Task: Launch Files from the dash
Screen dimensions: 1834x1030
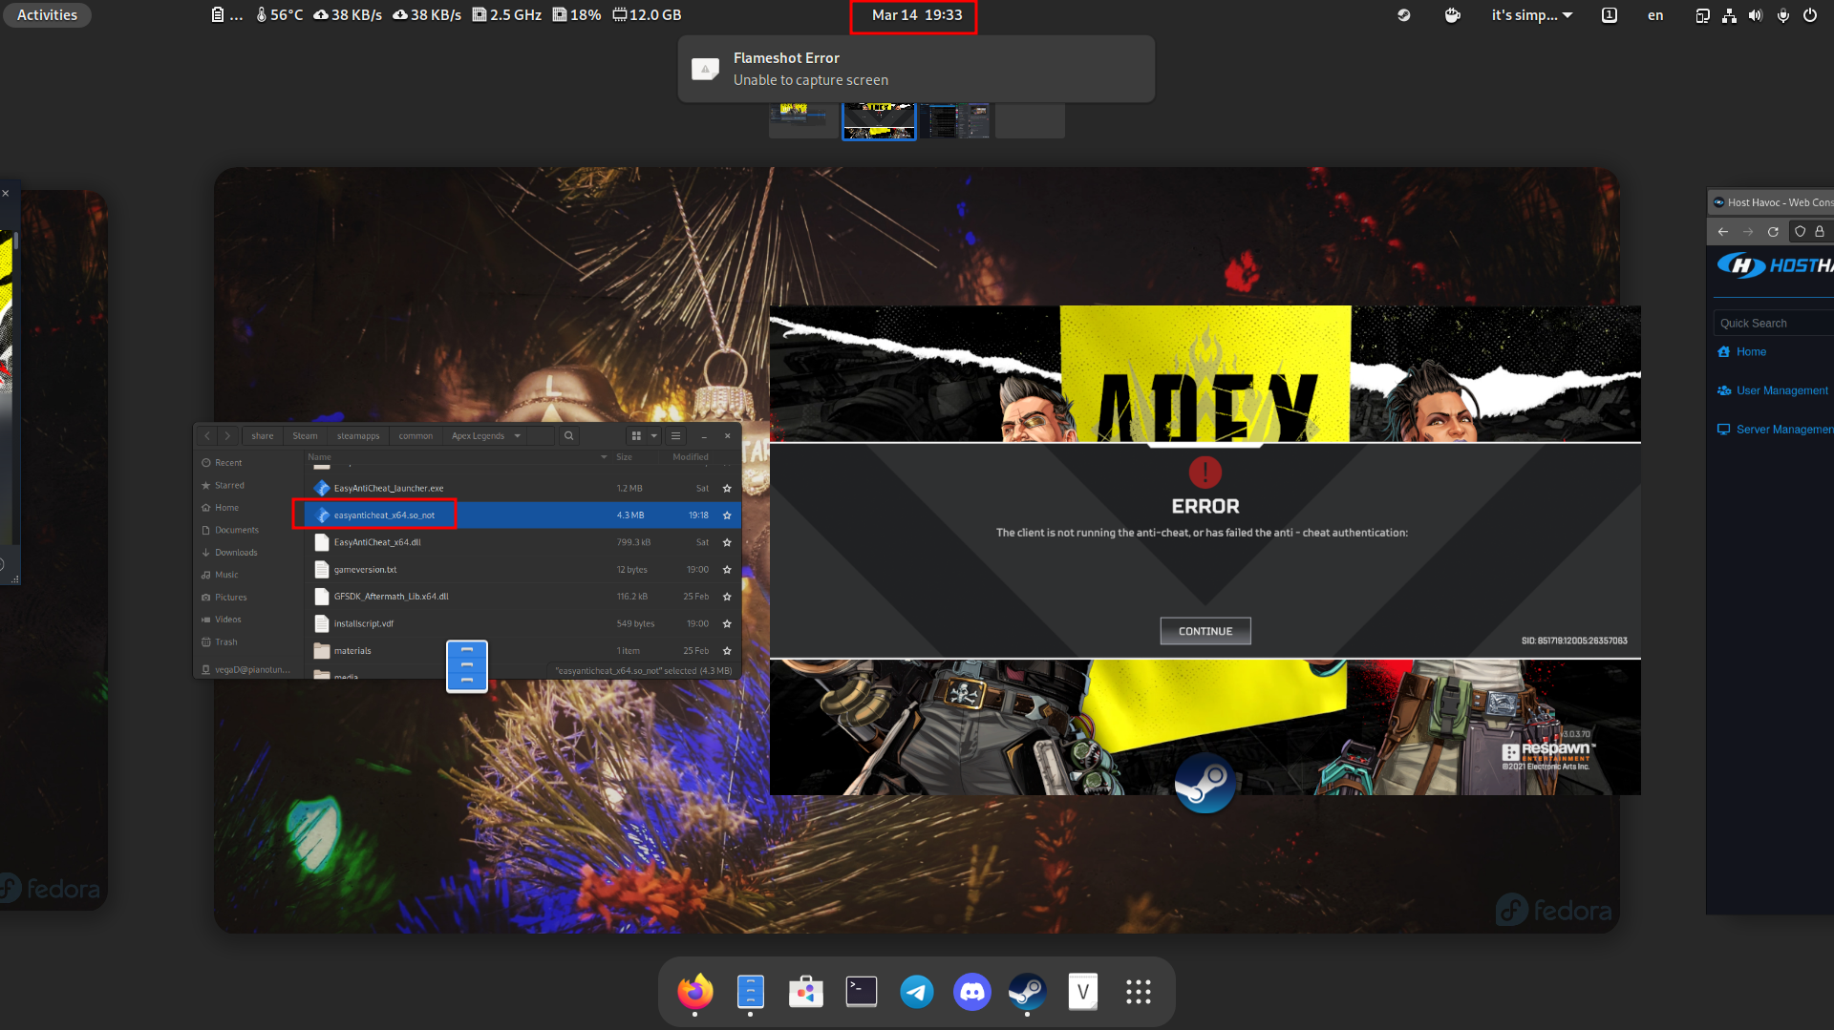Action: point(751,993)
